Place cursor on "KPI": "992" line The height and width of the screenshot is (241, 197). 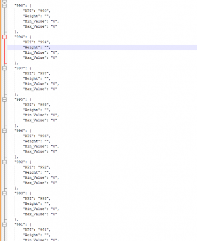click(37, 167)
